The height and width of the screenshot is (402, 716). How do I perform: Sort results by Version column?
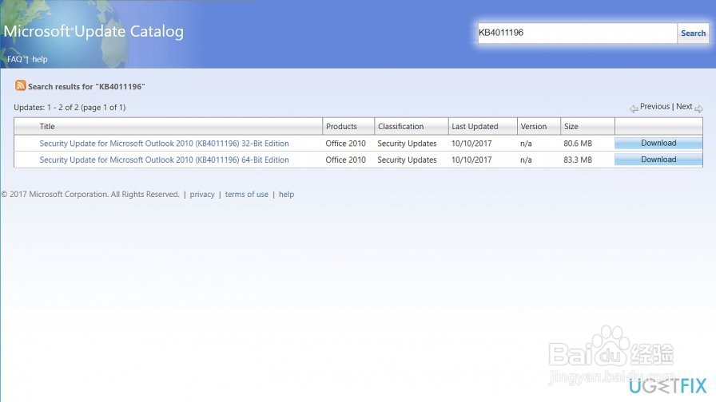[x=533, y=126]
